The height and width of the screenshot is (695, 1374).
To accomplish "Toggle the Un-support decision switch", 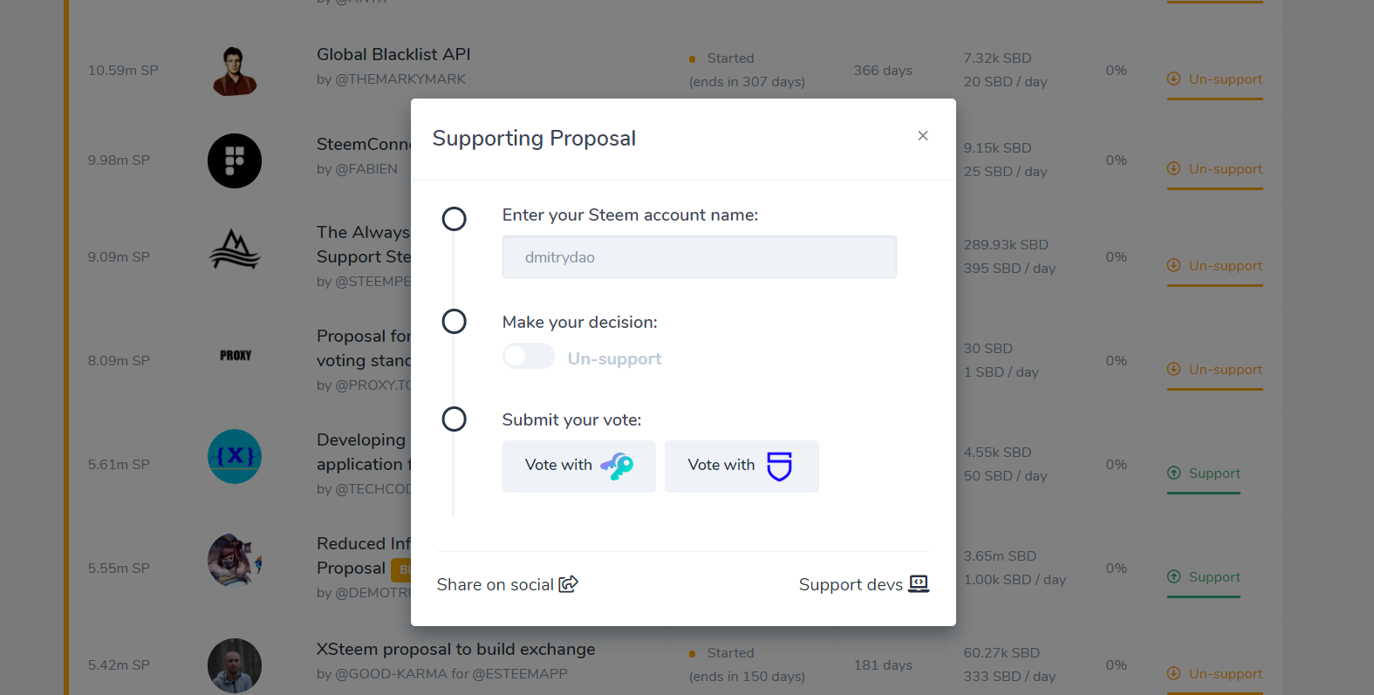I will (529, 357).
